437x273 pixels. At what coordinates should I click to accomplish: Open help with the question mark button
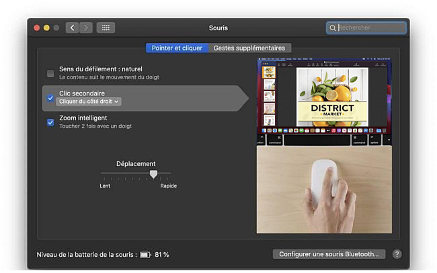tap(397, 254)
